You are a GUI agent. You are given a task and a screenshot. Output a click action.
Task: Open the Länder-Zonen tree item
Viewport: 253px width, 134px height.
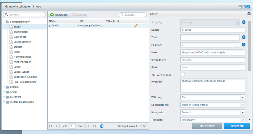(22, 72)
